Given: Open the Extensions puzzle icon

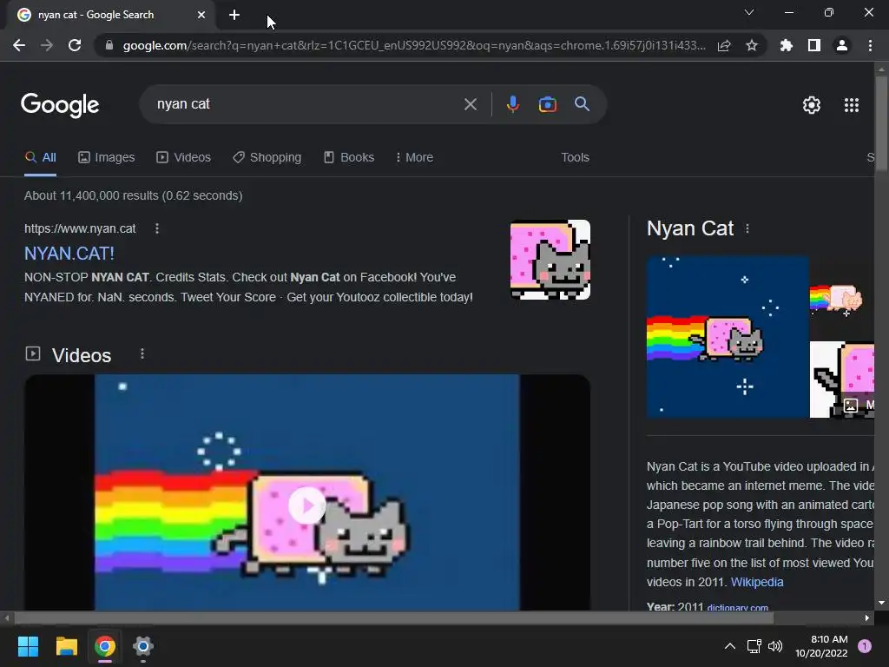Looking at the screenshot, I should [787, 45].
